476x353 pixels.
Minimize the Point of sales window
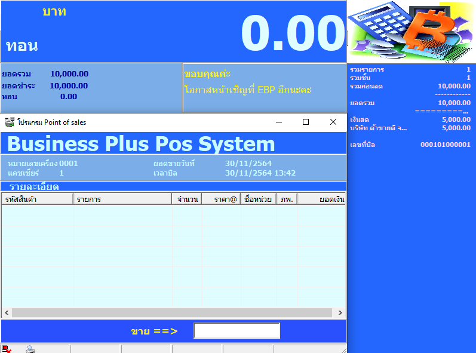click(278, 122)
